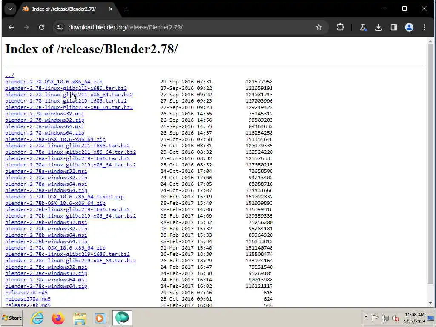This screenshot has height=327, width=436.
Task: Download blender-2.78a-windows32.zip
Action: [46, 178]
